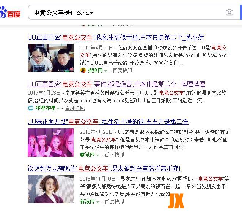Open the 哔哩哔哩 UU正面回应 result title
The width and height of the screenshot is (242, 211).
tap(116, 84)
